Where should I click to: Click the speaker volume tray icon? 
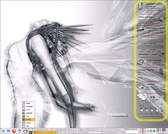tap(151, 131)
